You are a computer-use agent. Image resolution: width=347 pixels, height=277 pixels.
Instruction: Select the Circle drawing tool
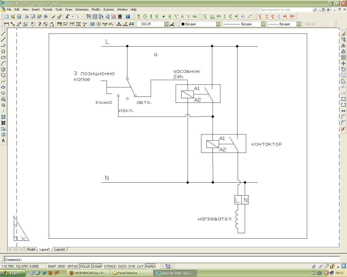pos(3,69)
